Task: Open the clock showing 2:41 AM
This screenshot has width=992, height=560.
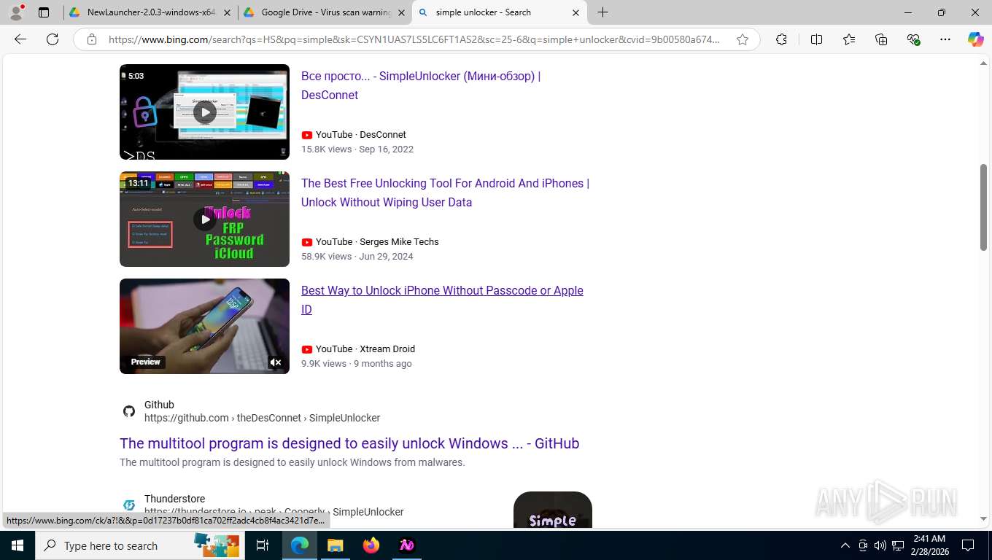Action: click(929, 545)
